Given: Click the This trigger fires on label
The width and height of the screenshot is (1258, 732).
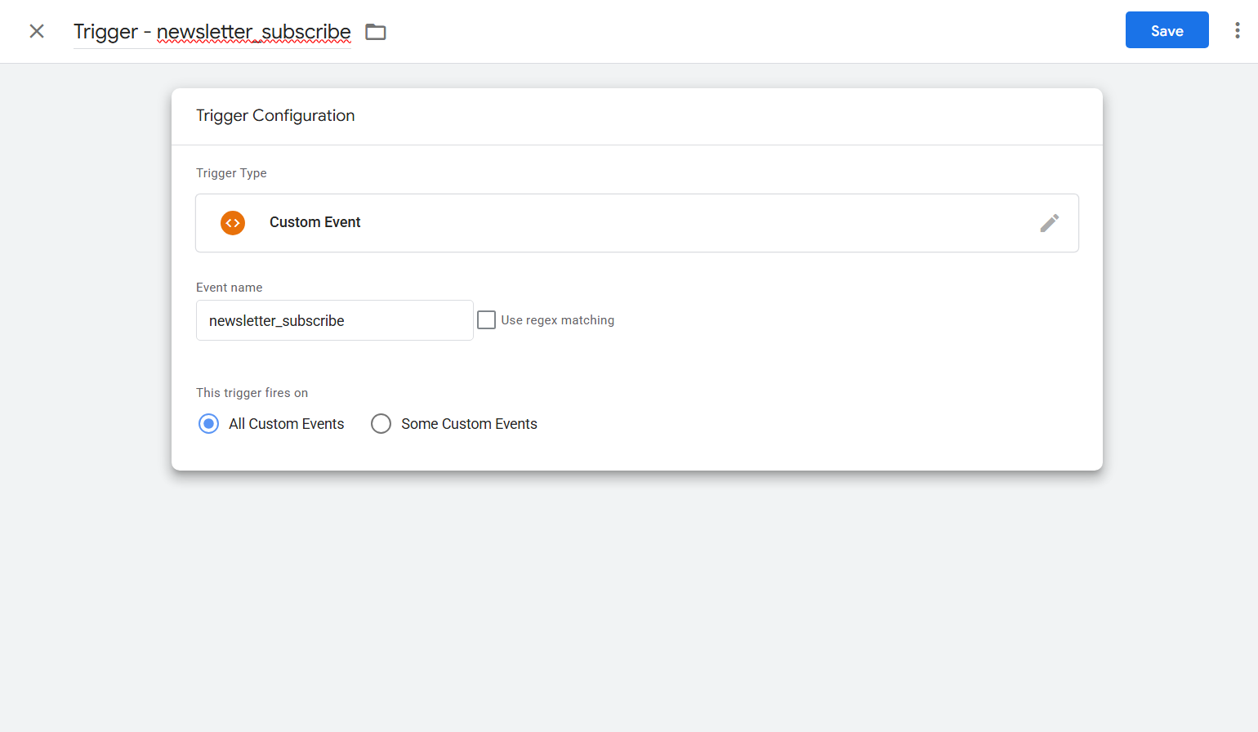Looking at the screenshot, I should tap(252, 393).
